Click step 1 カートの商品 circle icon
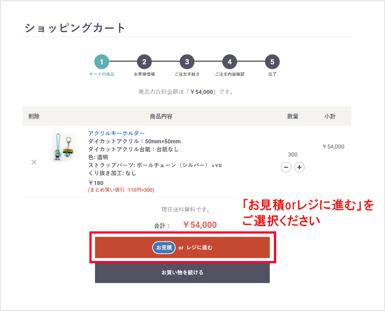385x311 pixels. (x=101, y=61)
